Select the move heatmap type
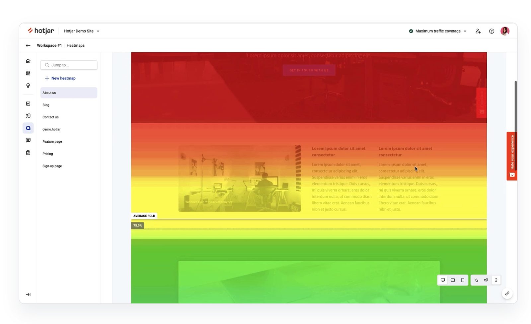Viewport: 531px width, 324px height. (x=486, y=280)
